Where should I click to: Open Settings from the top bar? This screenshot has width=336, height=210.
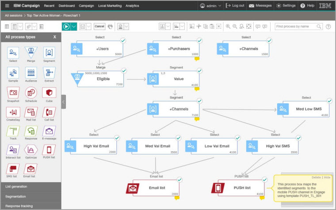(x=286, y=6)
